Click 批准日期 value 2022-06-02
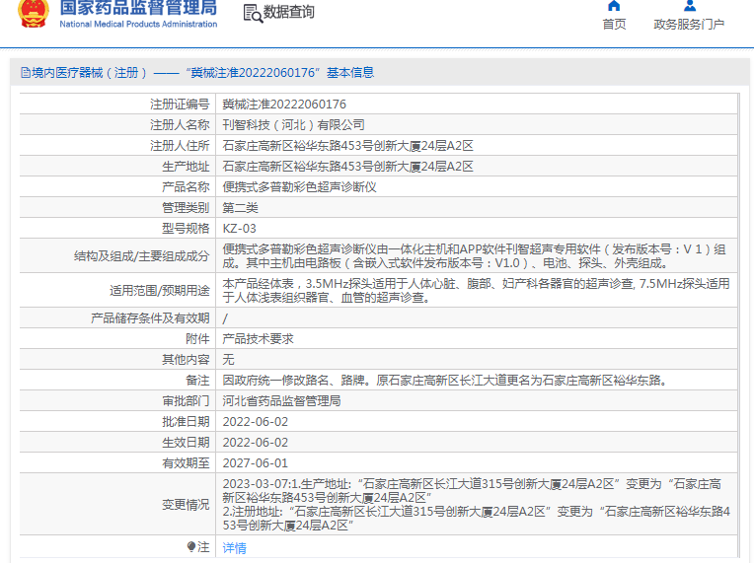This screenshot has width=754, height=563. tap(255, 422)
